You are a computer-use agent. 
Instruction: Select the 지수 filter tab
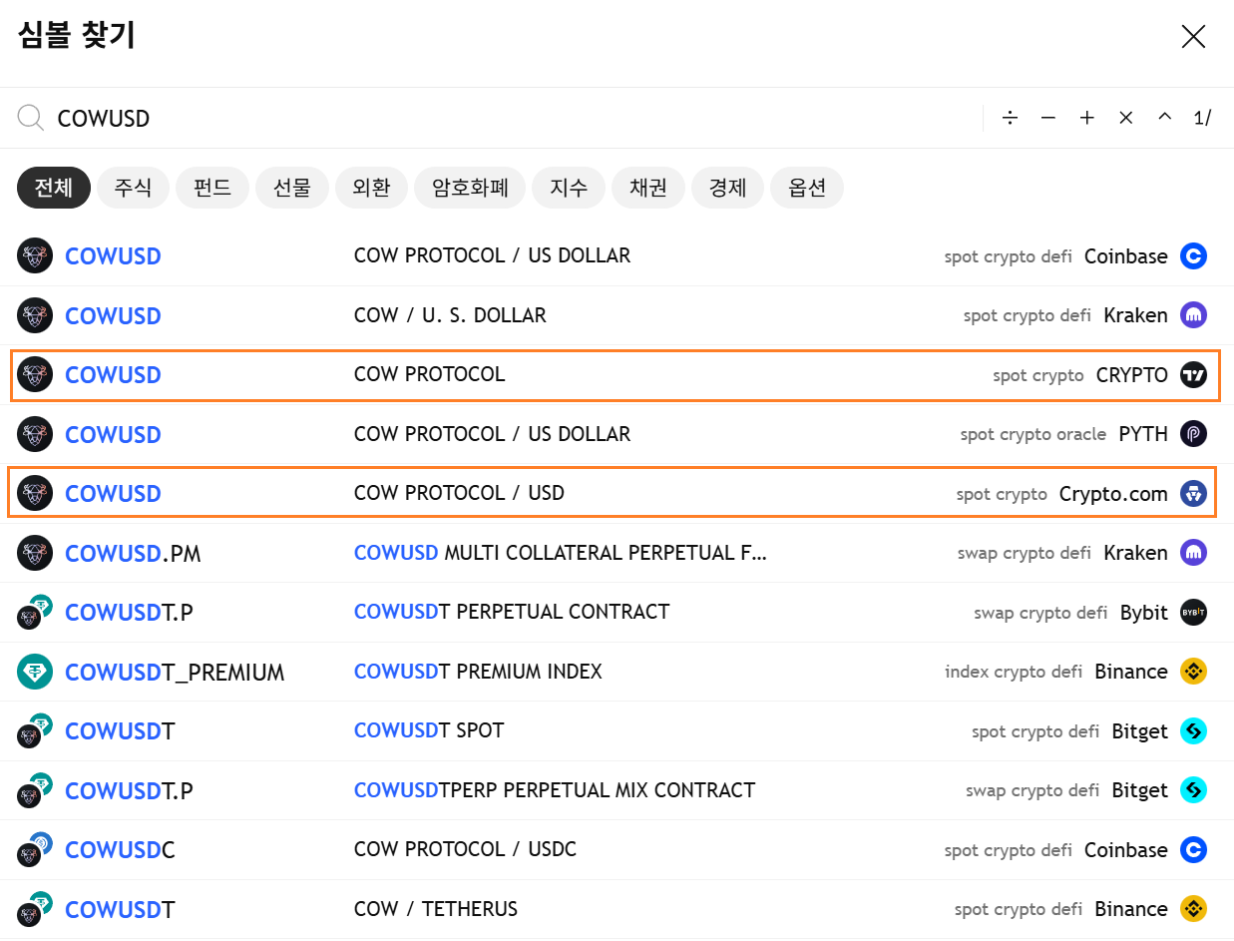[x=569, y=188]
